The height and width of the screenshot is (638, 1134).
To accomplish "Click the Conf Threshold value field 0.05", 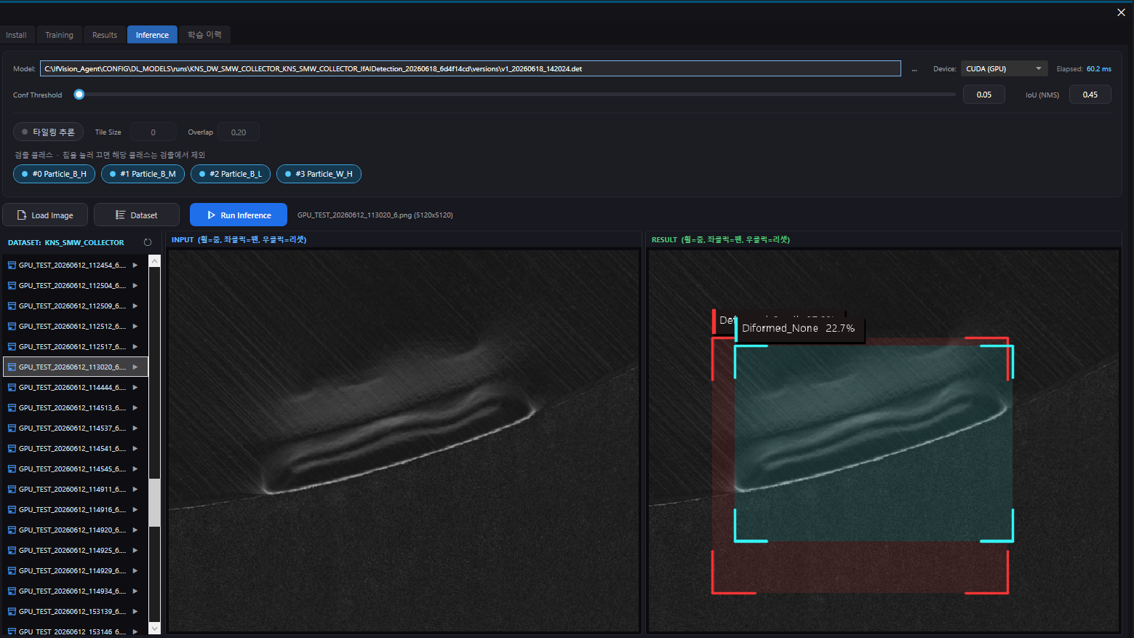I will (984, 95).
